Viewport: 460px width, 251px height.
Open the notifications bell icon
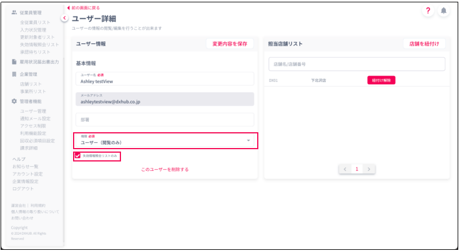444,12
